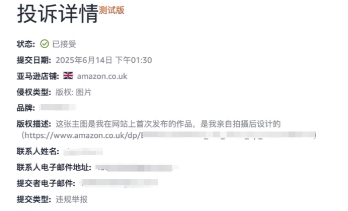
Task: Click the copyright description sentence text
Action: [168, 124]
